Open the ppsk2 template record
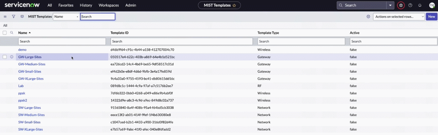The width and height of the screenshot is (438, 135). [x=23, y=100]
